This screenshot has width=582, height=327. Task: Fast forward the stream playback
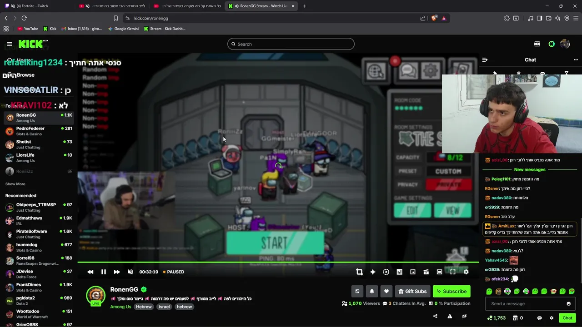point(117,272)
